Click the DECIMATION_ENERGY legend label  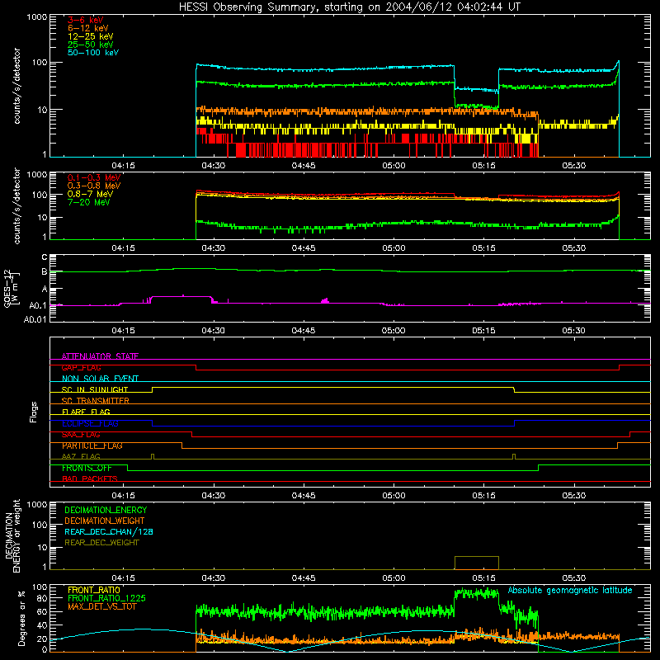coord(106,510)
